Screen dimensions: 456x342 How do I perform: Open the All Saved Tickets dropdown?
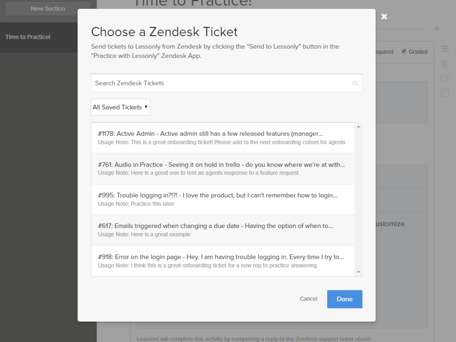pyautogui.click(x=120, y=107)
